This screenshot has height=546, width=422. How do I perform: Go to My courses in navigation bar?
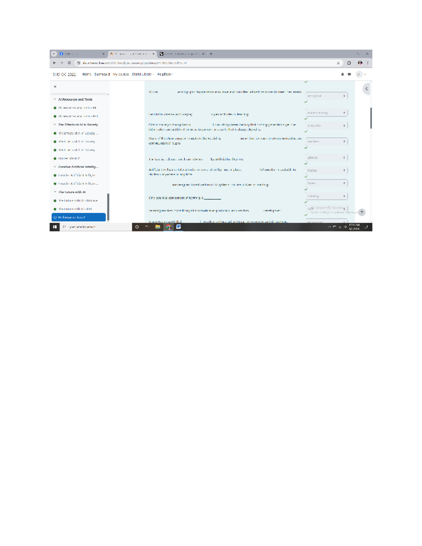(121, 74)
